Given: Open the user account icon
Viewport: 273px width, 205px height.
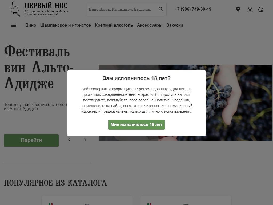Looking at the screenshot, I should coord(250,9).
